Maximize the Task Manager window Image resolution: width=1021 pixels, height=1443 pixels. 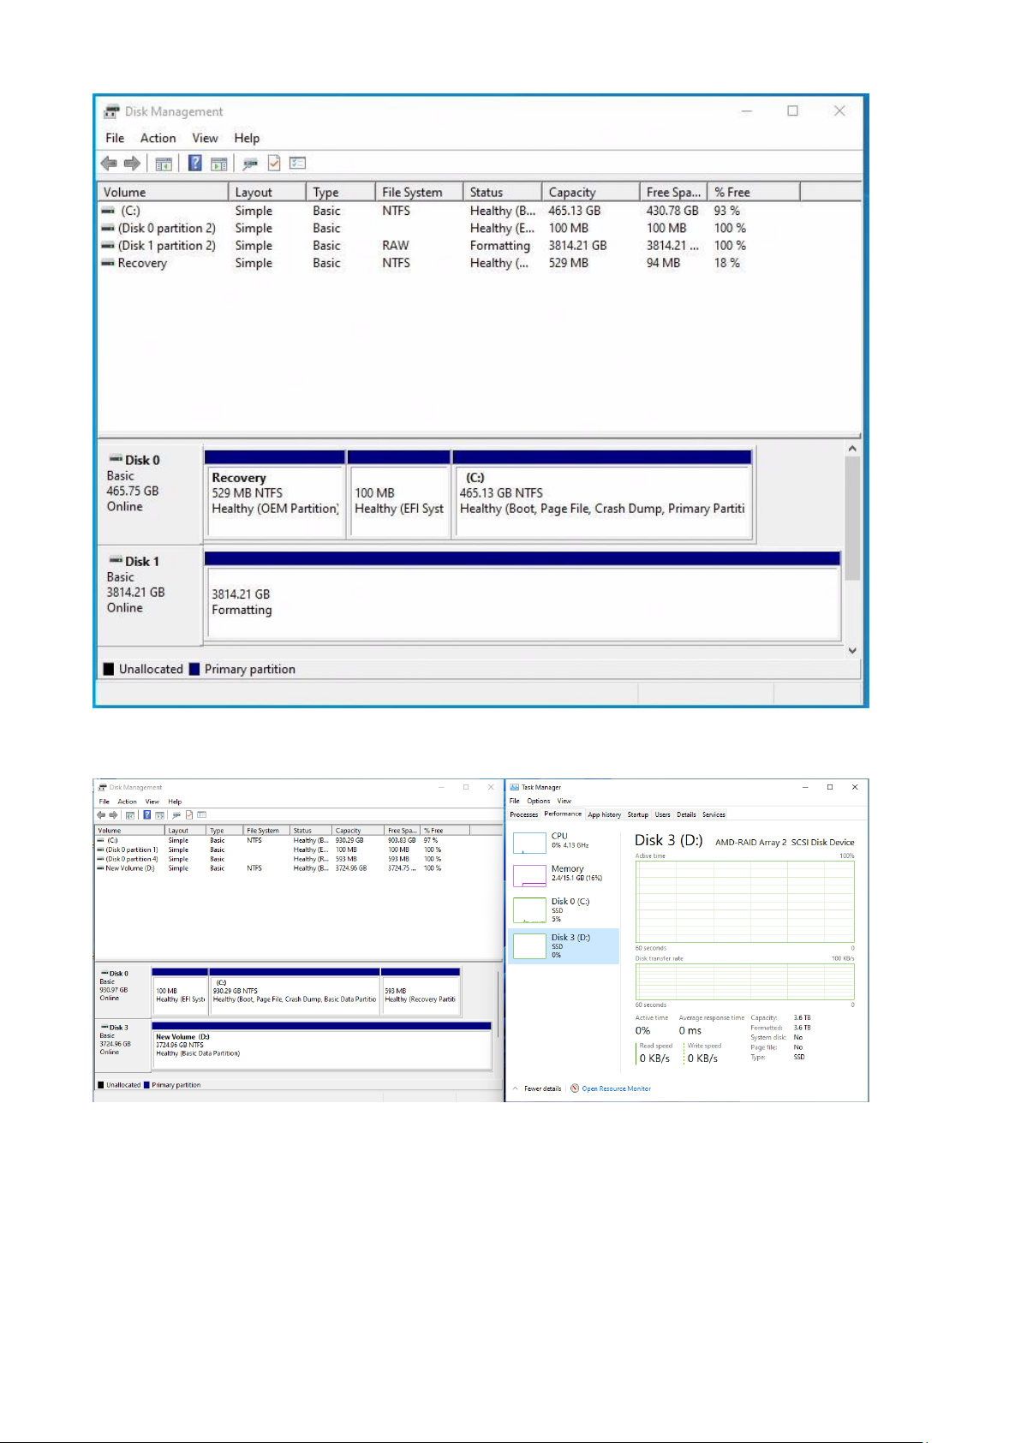[x=830, y=787]
